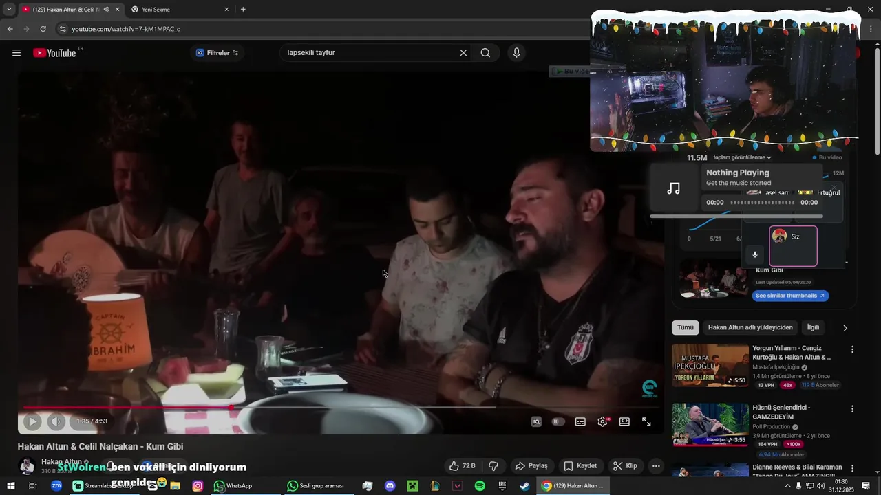This screenshot has width=881, height=495.
Task: Open Steam from taskbar
Action: pyautogui.click(x=524, y=486)
